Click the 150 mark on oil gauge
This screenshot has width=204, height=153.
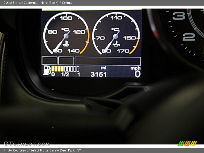click(130, 38)
